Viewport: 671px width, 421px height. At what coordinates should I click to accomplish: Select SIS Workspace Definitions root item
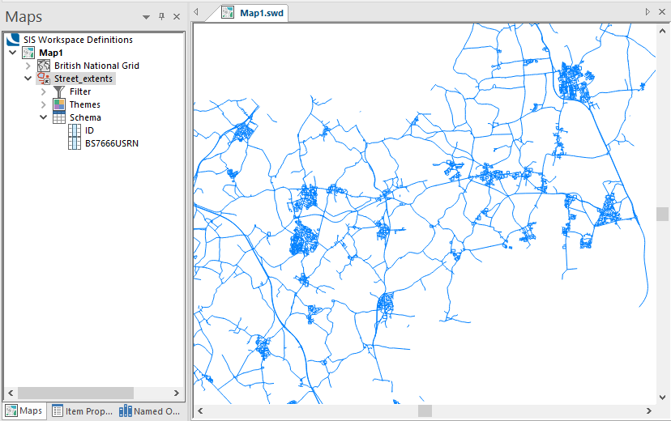pos(78,40)
